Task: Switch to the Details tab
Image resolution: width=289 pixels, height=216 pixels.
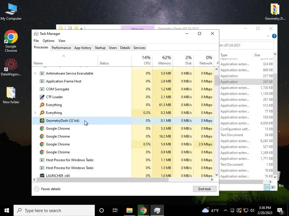Action: pos(125,48)
